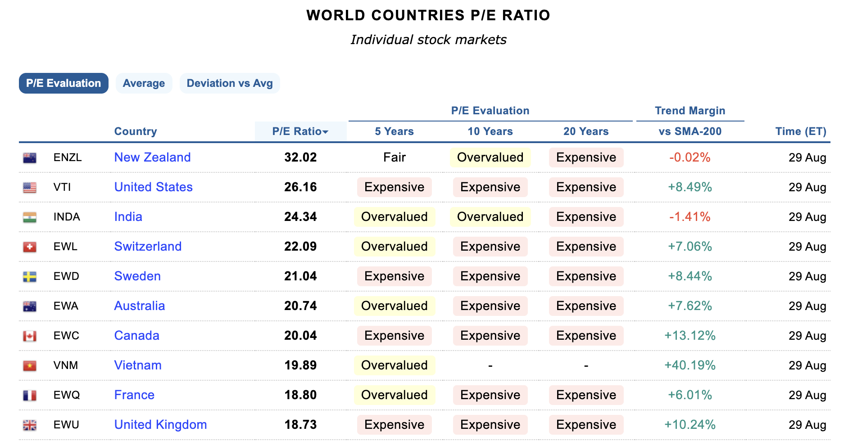Open the Deviation vs Avg tab
This screenshot has height=441, width=862.
click(230, 83)
